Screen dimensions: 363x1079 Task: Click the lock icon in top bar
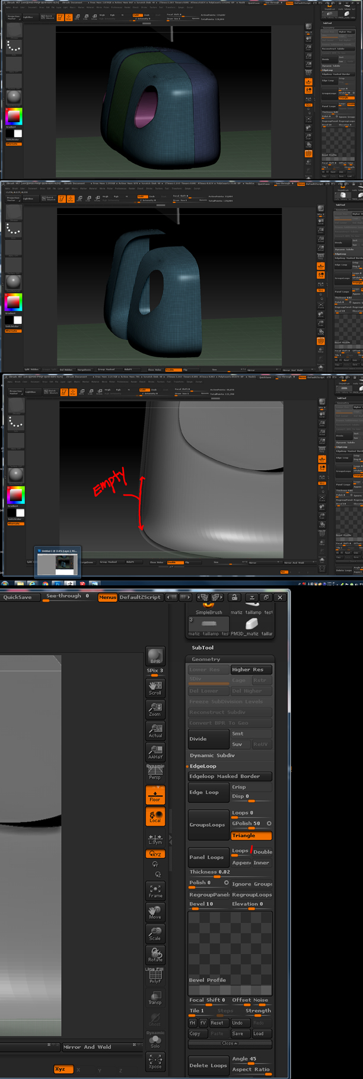click(x=234, y=597)
